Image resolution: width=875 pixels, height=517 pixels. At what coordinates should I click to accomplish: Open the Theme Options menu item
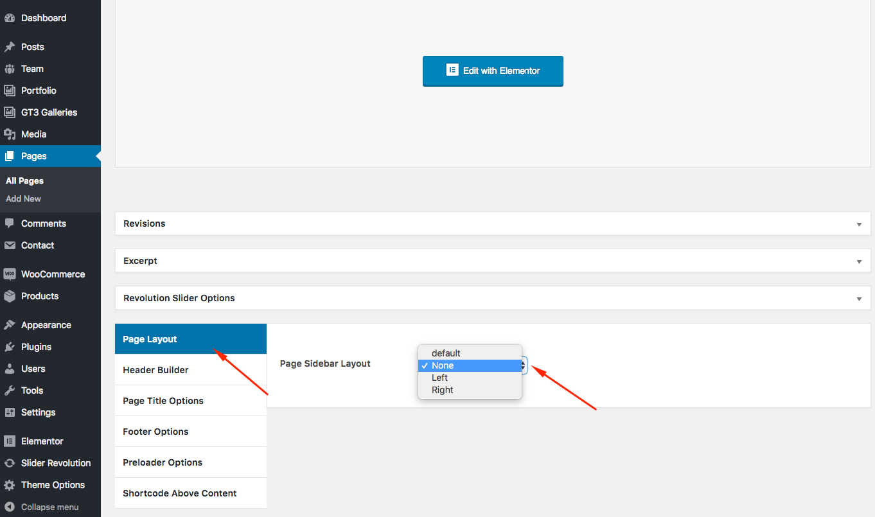(50, 485)
